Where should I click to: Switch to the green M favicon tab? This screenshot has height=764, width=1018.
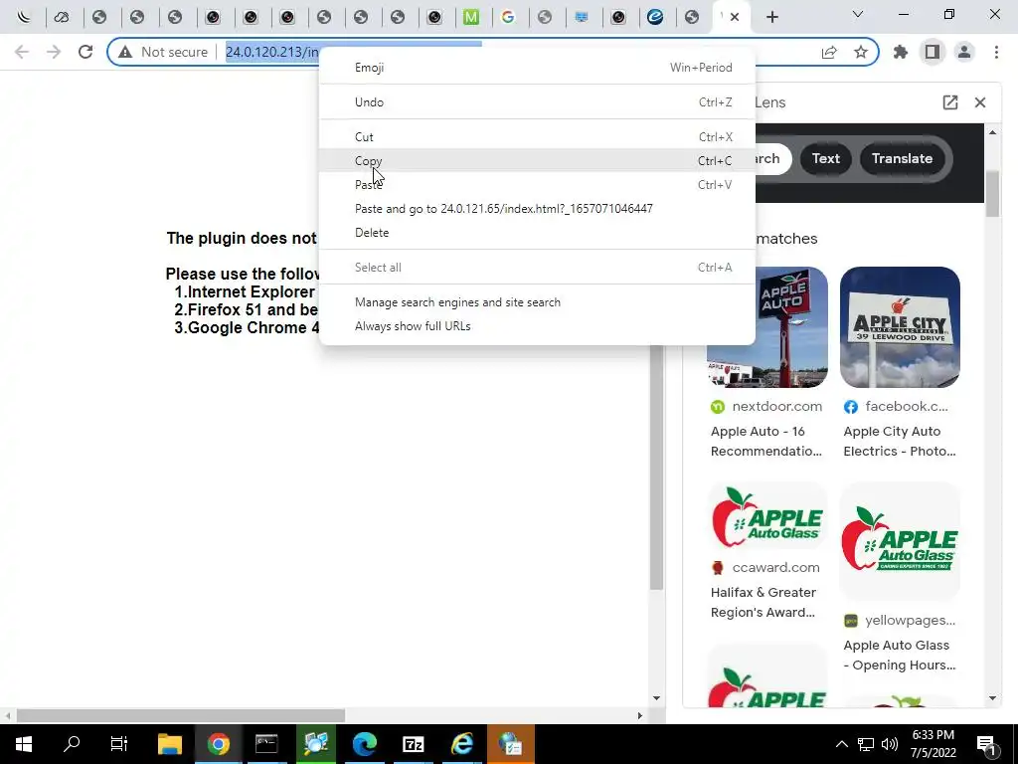point(471,17)
